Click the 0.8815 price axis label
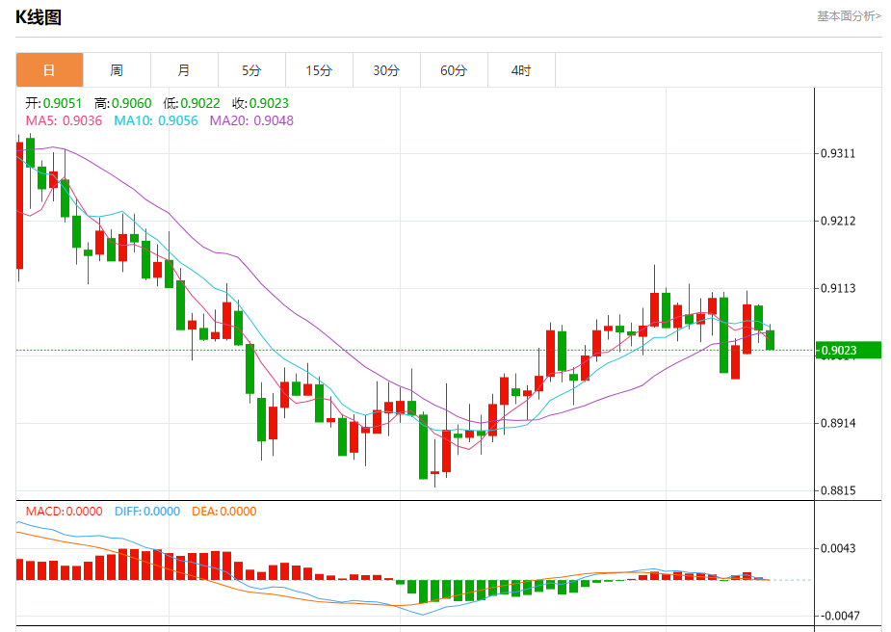Image resolution: width=891 pixels, height=632 pixels. [838, 490]
